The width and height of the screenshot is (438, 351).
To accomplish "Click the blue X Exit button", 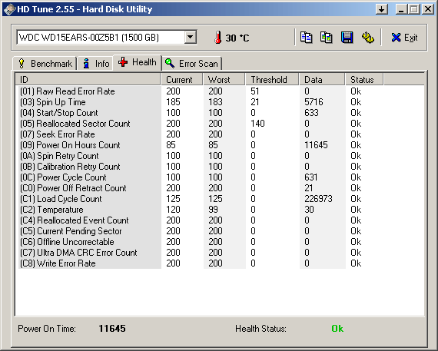I will click(404, 38).
